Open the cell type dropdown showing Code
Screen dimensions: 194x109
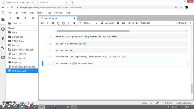pyautogui.click(x=91, y=23)
